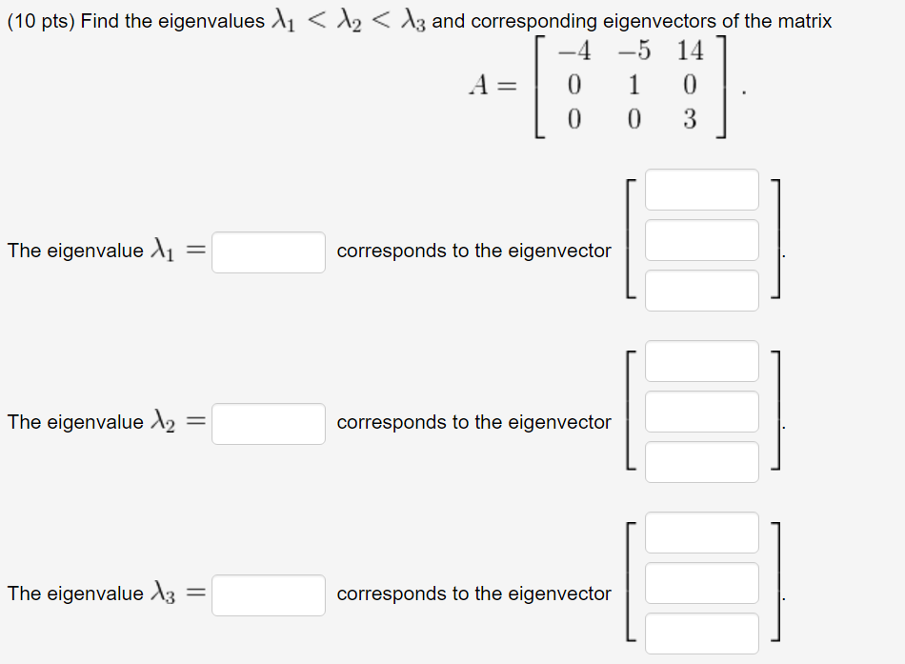The height and width of the screenshot is (664, 905).
Task: Click the bottom entry of the λ3 eigenvector
Action: pyautogui.click(x=701, y=633)
